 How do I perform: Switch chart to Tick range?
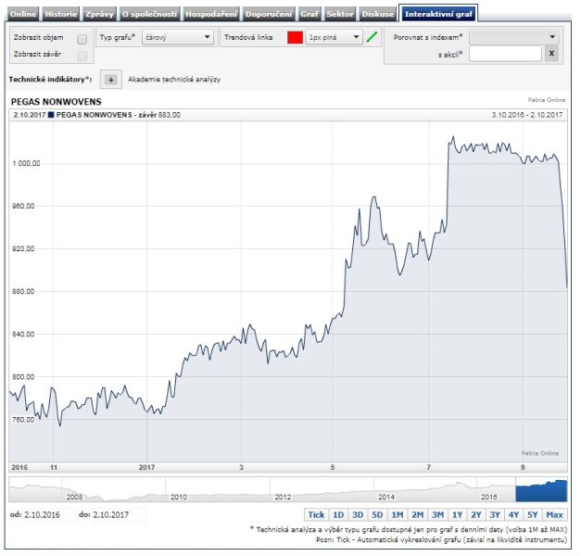coord(316,515)
